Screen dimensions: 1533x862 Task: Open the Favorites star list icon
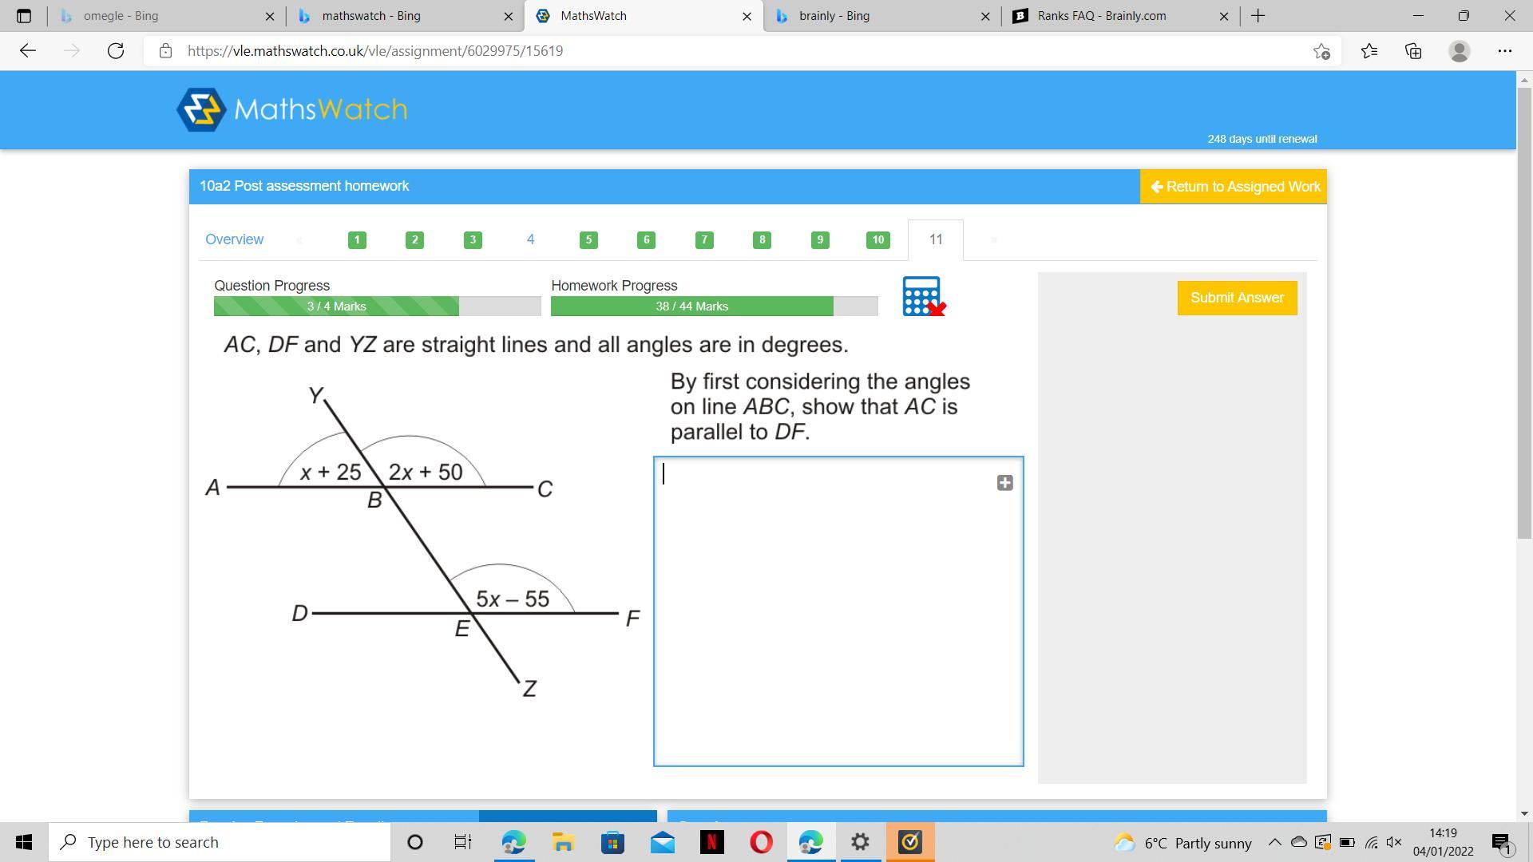coord(1369,51)
